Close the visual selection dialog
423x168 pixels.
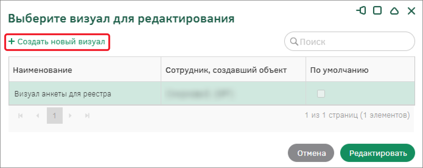pyautogui.click(x=411, y=11)
